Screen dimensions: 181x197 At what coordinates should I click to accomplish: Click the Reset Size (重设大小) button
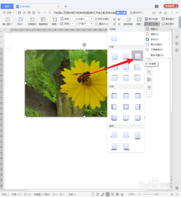(x=102, y=24)
